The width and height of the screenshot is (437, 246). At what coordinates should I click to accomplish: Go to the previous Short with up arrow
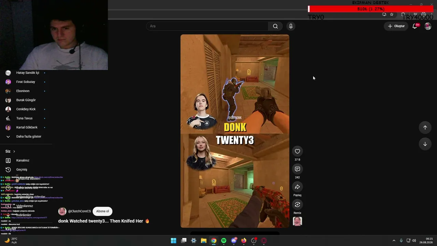click(425, 127)
